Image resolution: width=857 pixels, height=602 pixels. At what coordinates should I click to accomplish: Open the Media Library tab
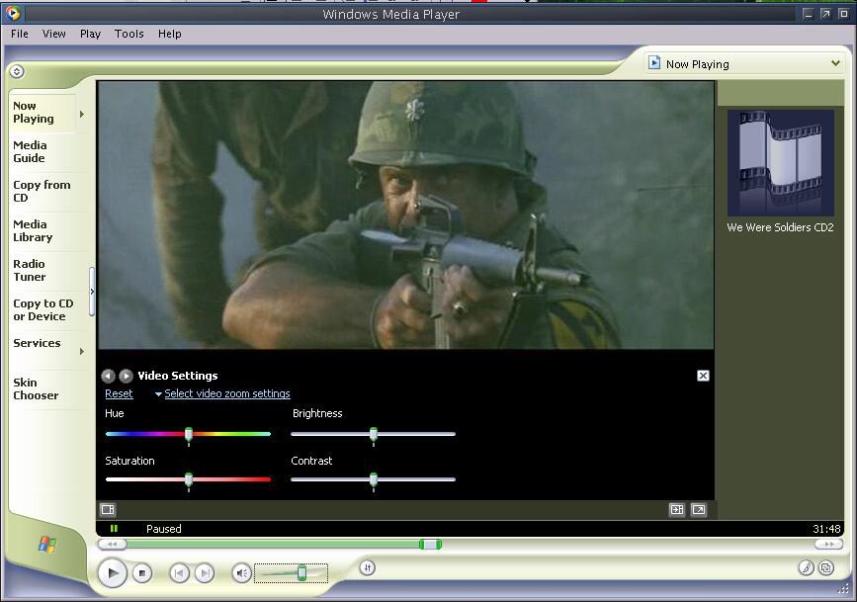pos(42,230)
